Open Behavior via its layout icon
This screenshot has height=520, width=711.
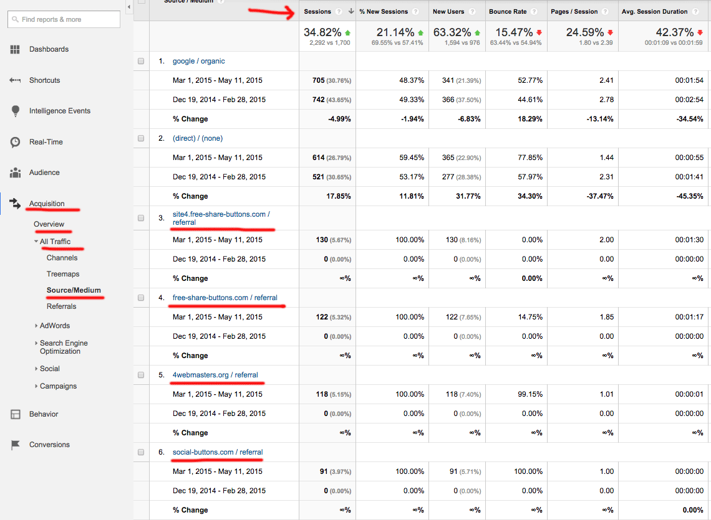point(16,414)
